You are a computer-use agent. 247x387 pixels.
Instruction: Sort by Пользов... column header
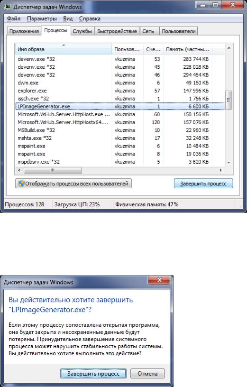point(128,49)
